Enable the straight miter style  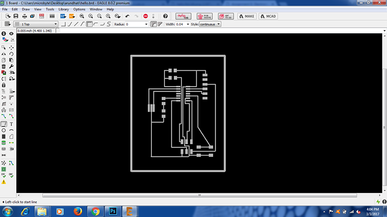160,24
